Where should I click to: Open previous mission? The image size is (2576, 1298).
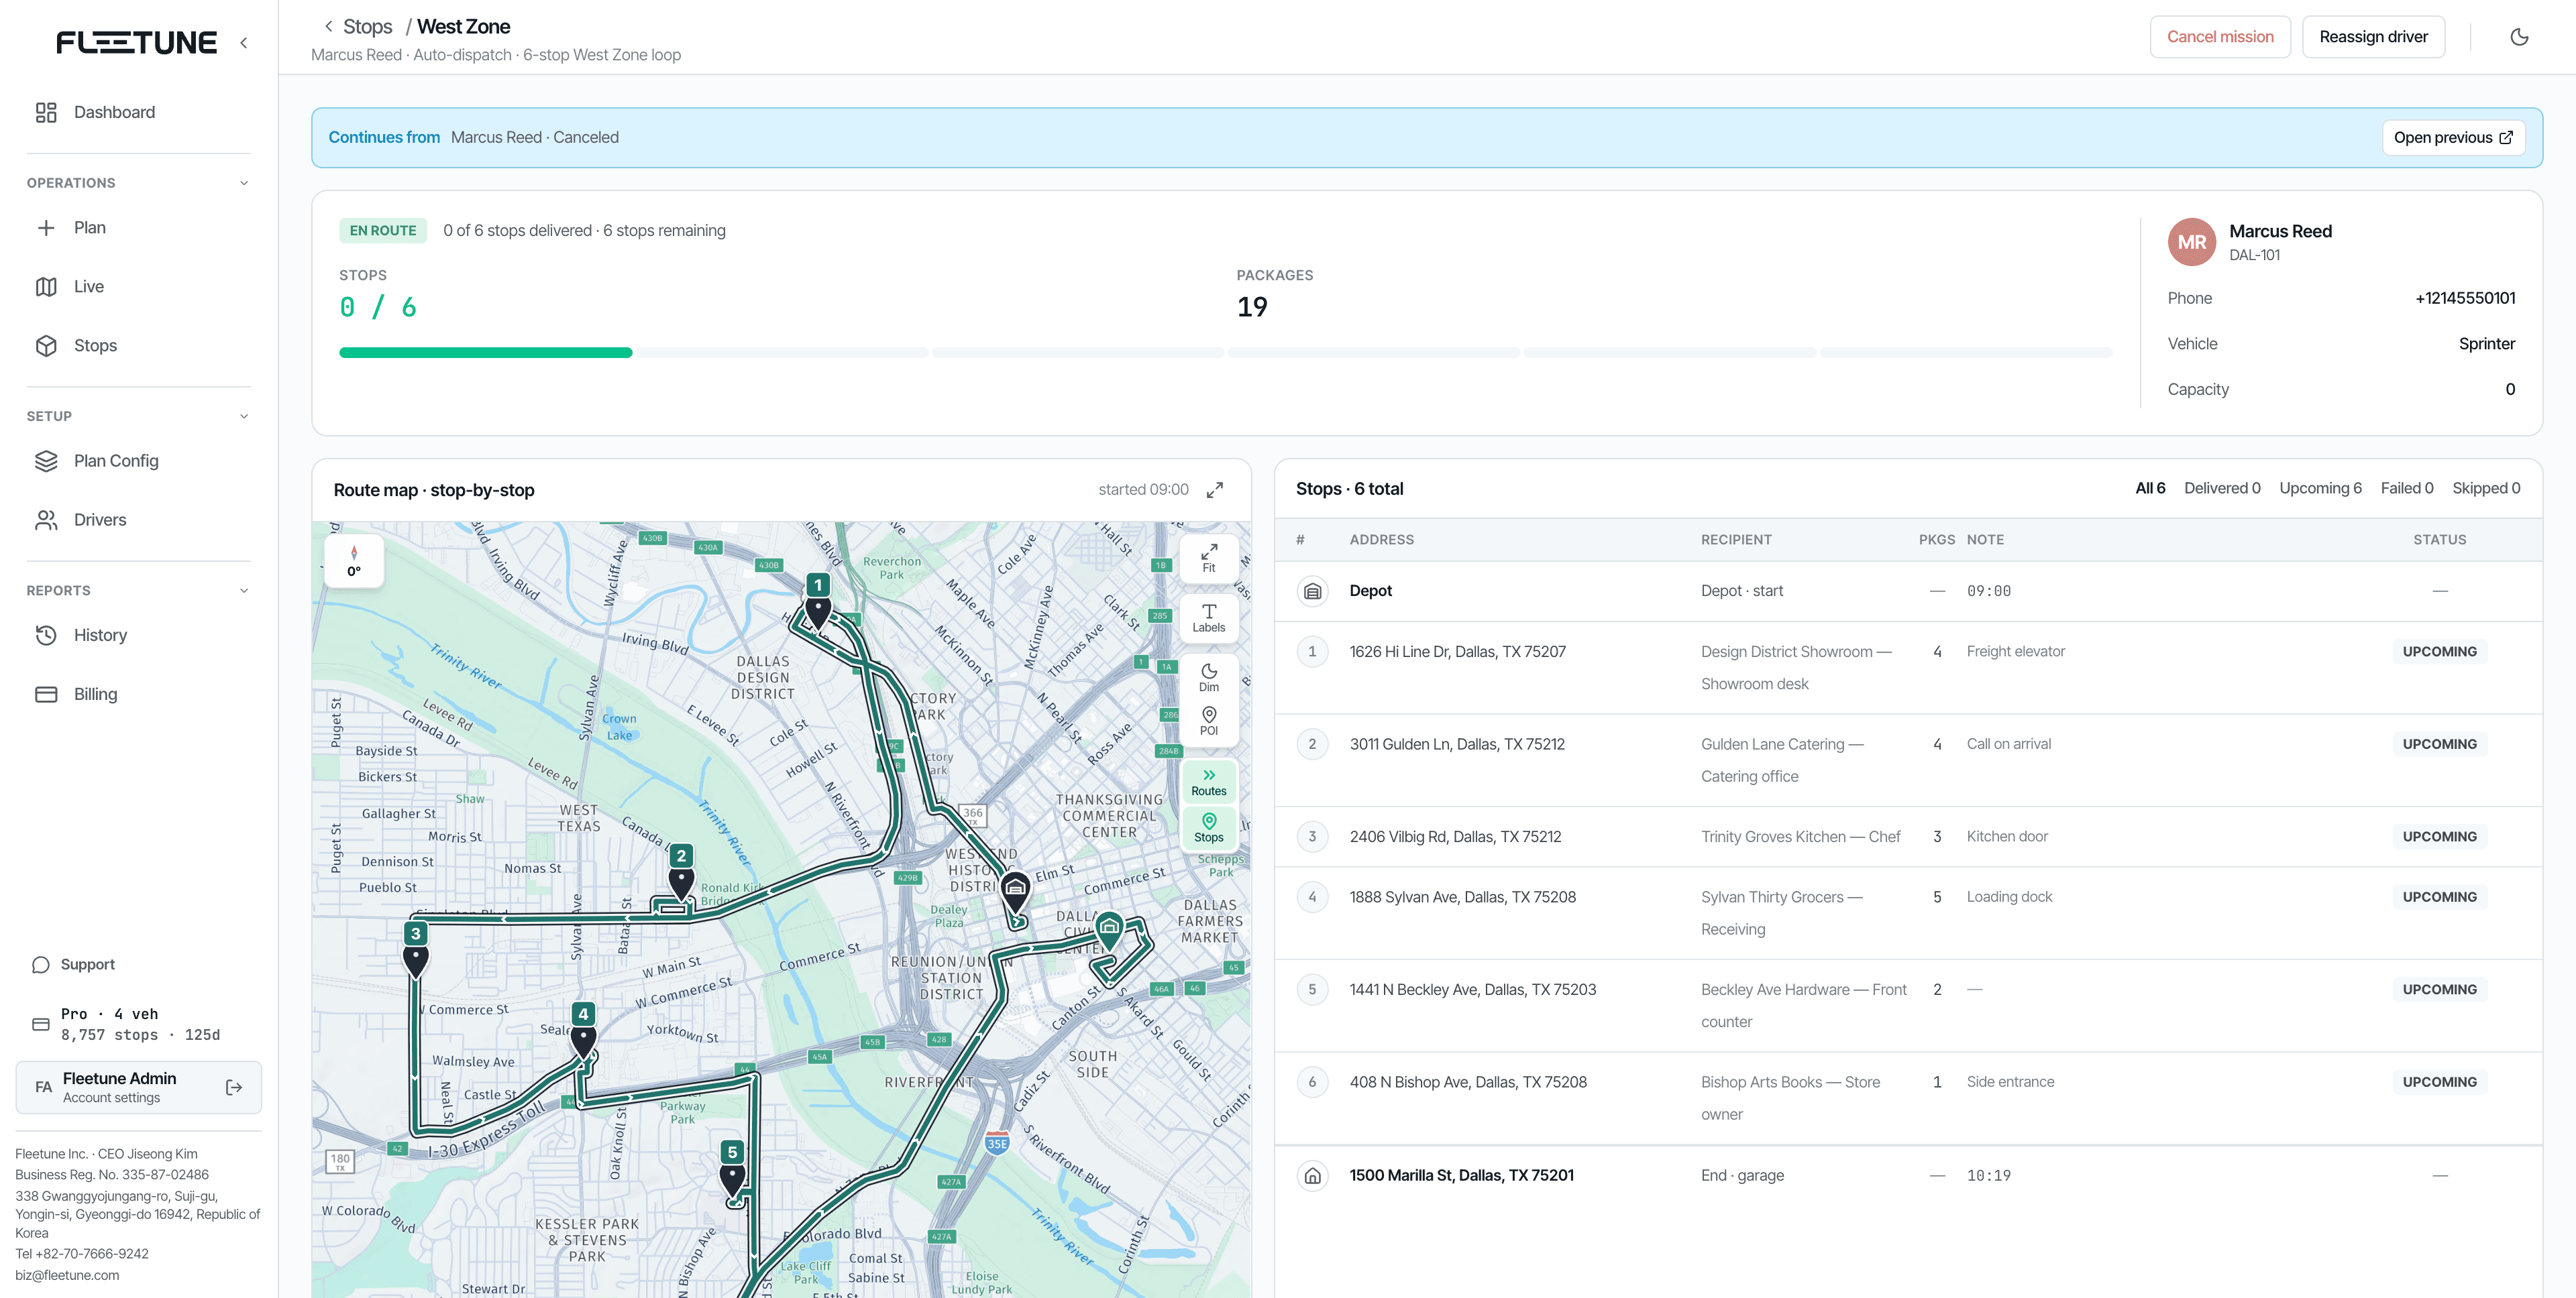point(2453,138)
